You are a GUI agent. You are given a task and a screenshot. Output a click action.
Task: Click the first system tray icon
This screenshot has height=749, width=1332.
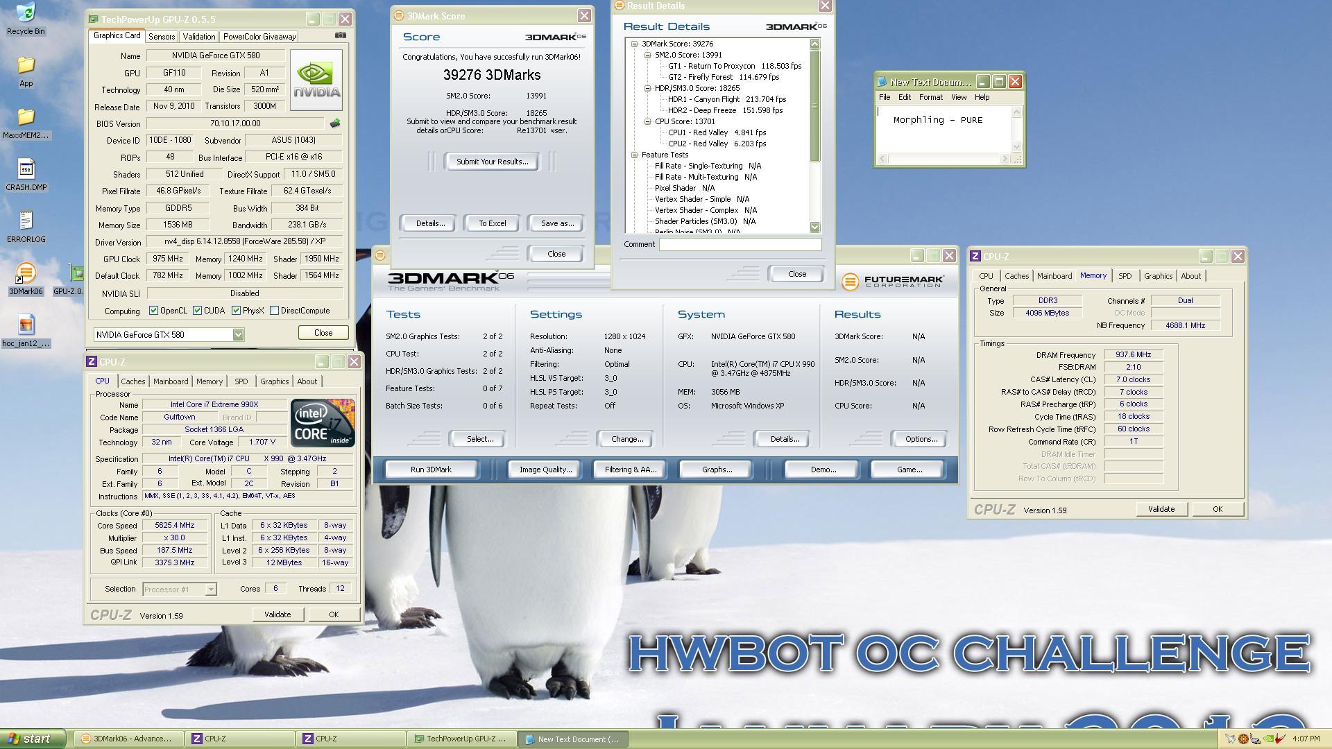click(1230, 739)
